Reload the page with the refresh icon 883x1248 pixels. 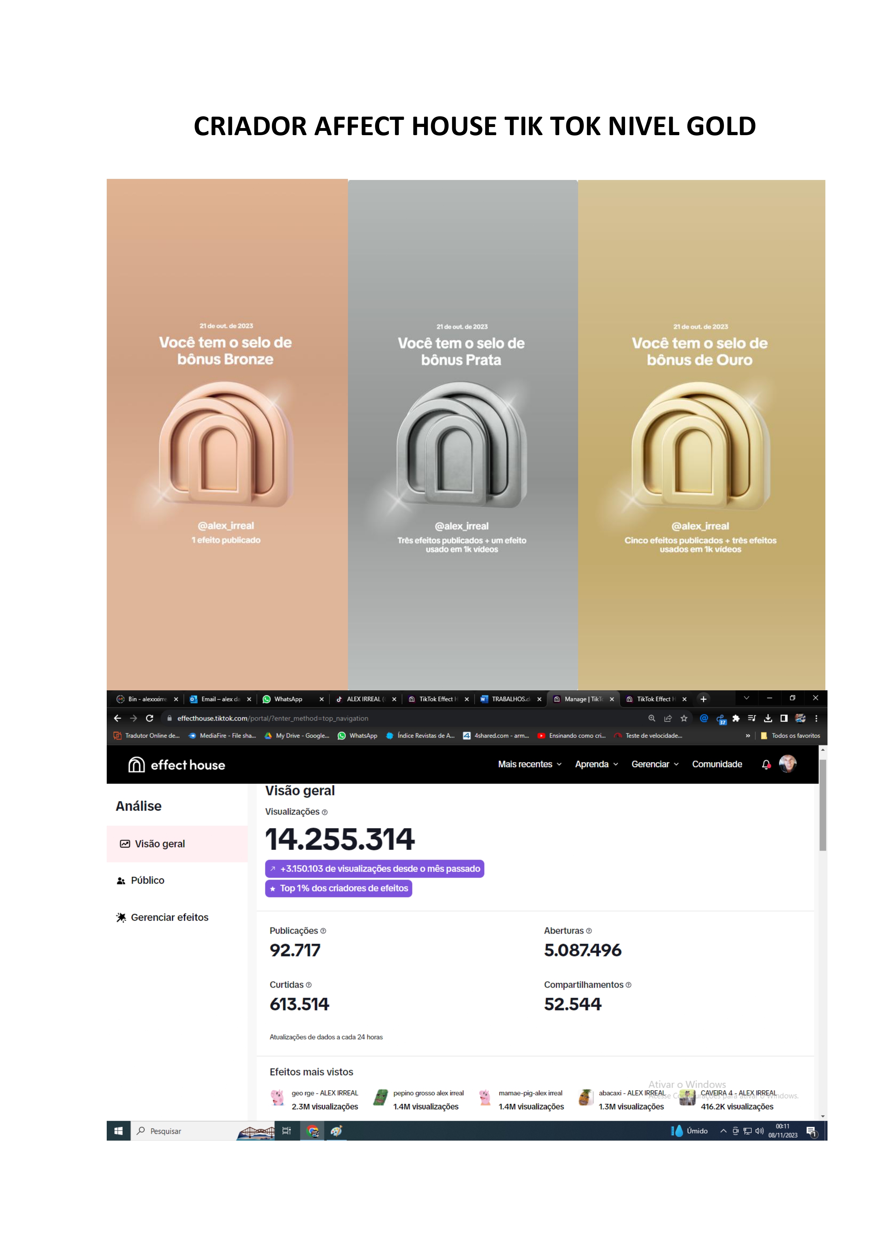click(149, 718)
